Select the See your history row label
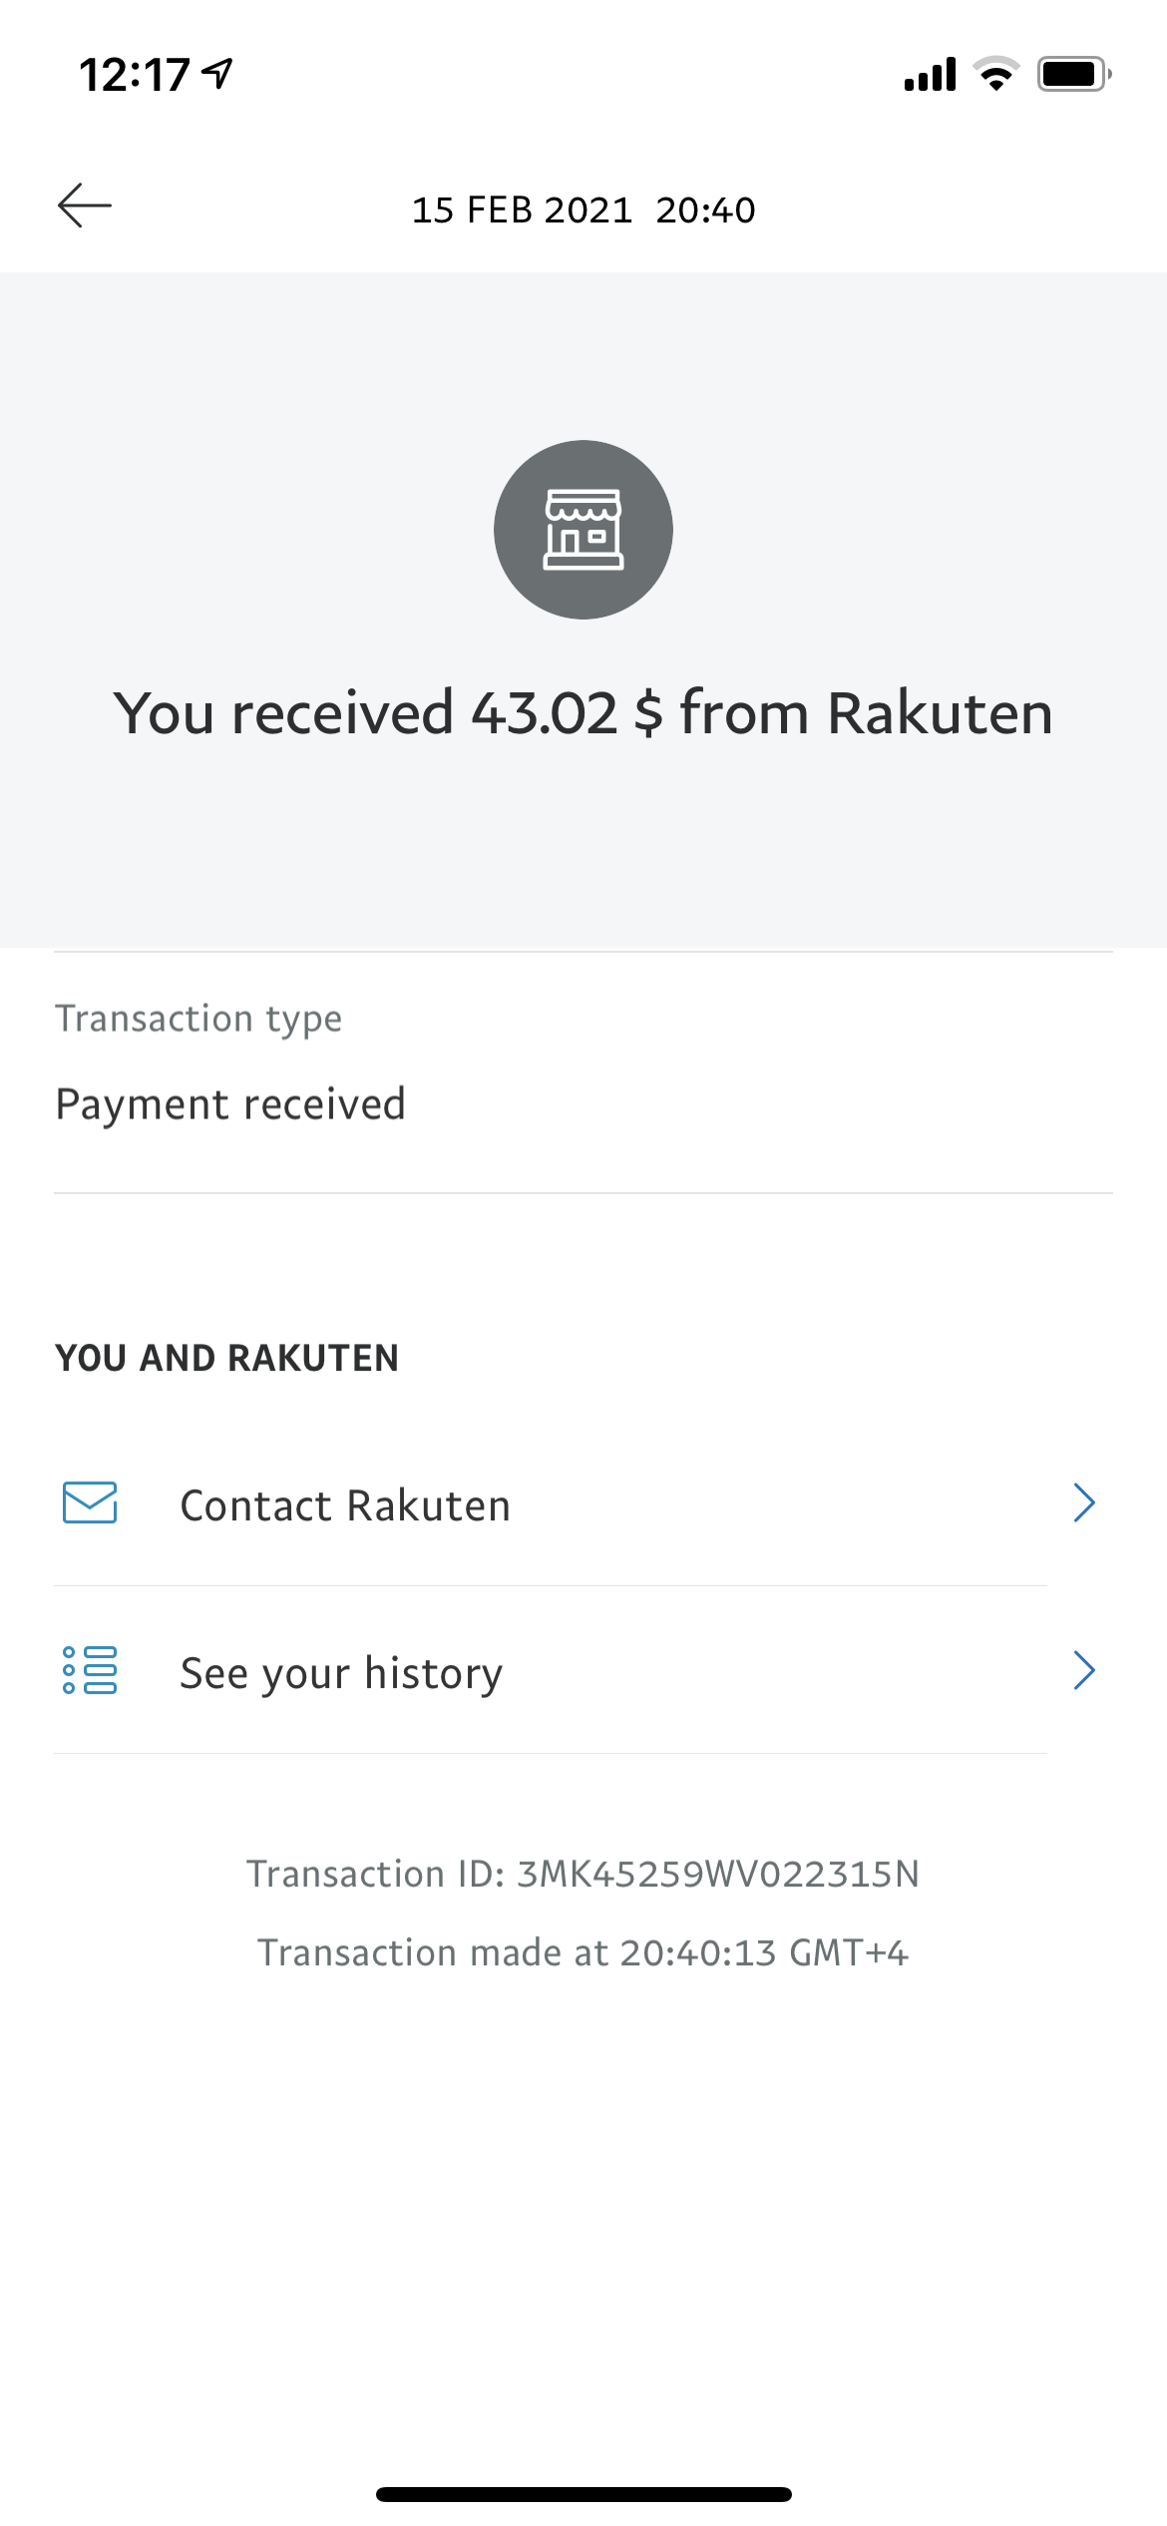 (341, 1673)
